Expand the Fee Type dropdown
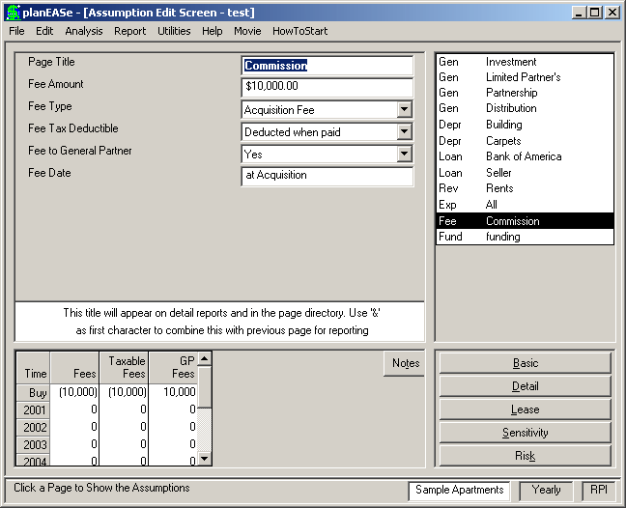626x508 pixels. [x=404, y=109]
